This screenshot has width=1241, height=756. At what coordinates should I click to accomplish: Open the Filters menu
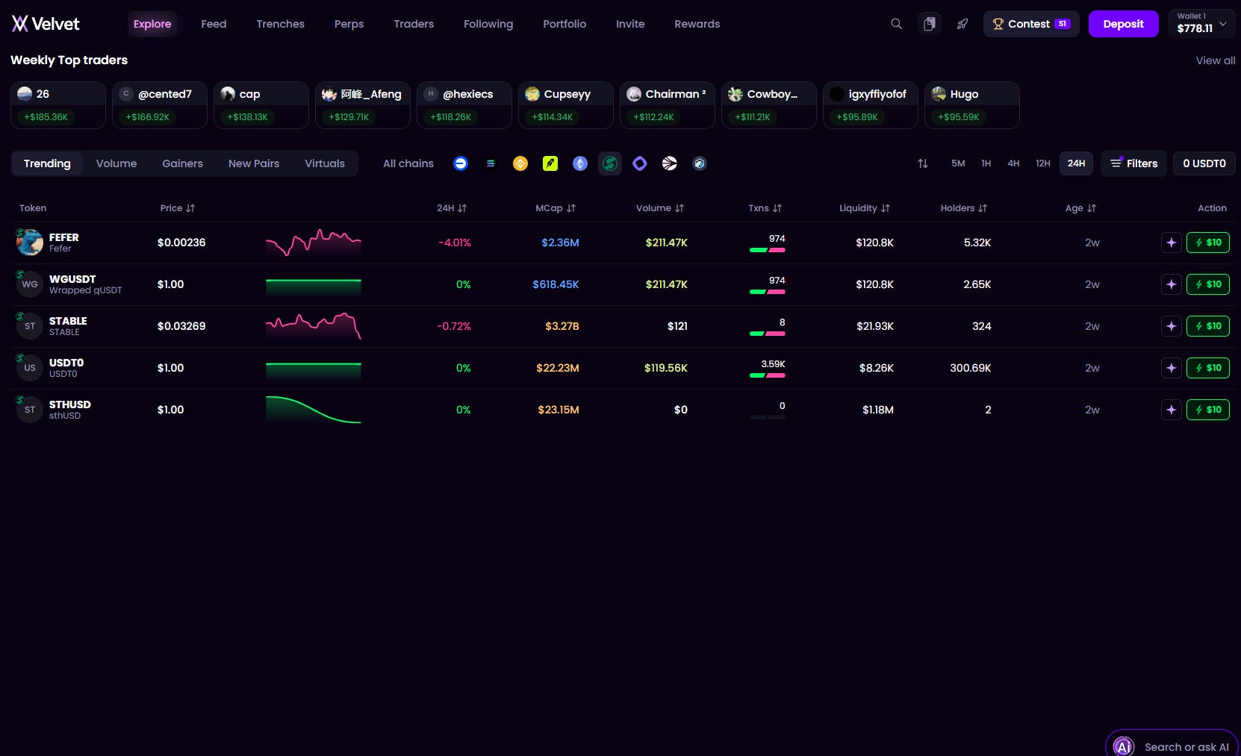(x=1133, y=163)
